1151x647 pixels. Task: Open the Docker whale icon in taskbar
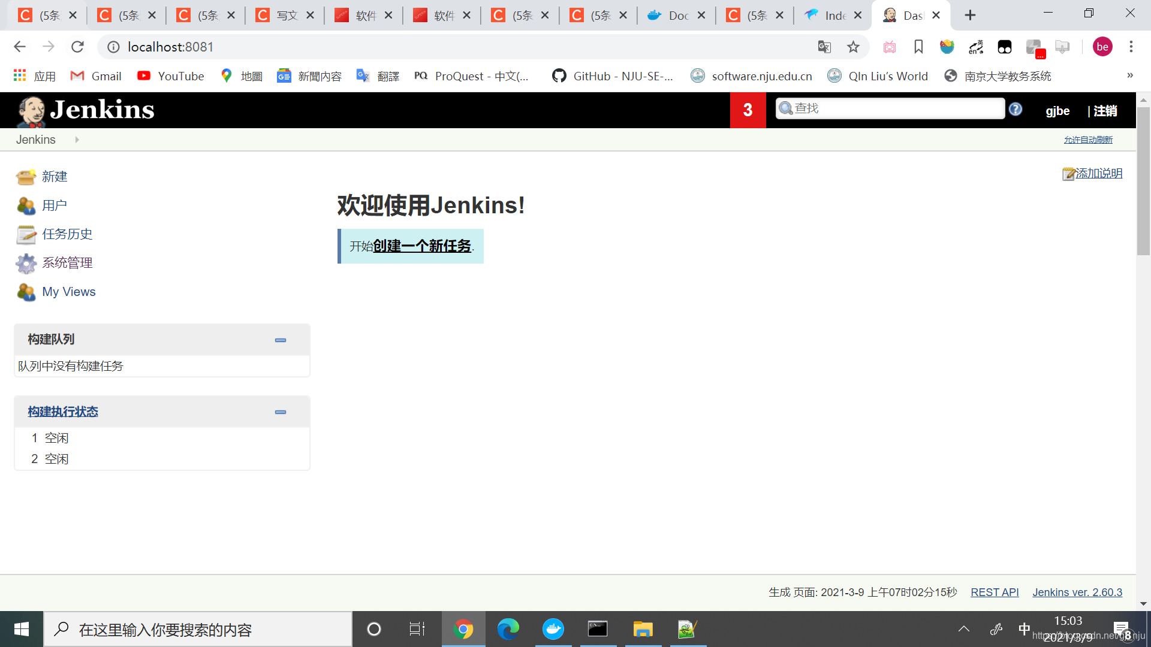pyautogui.click(x=553, y=629)
